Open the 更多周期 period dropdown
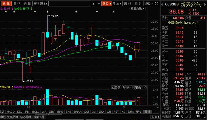 [x=40, y=4]
